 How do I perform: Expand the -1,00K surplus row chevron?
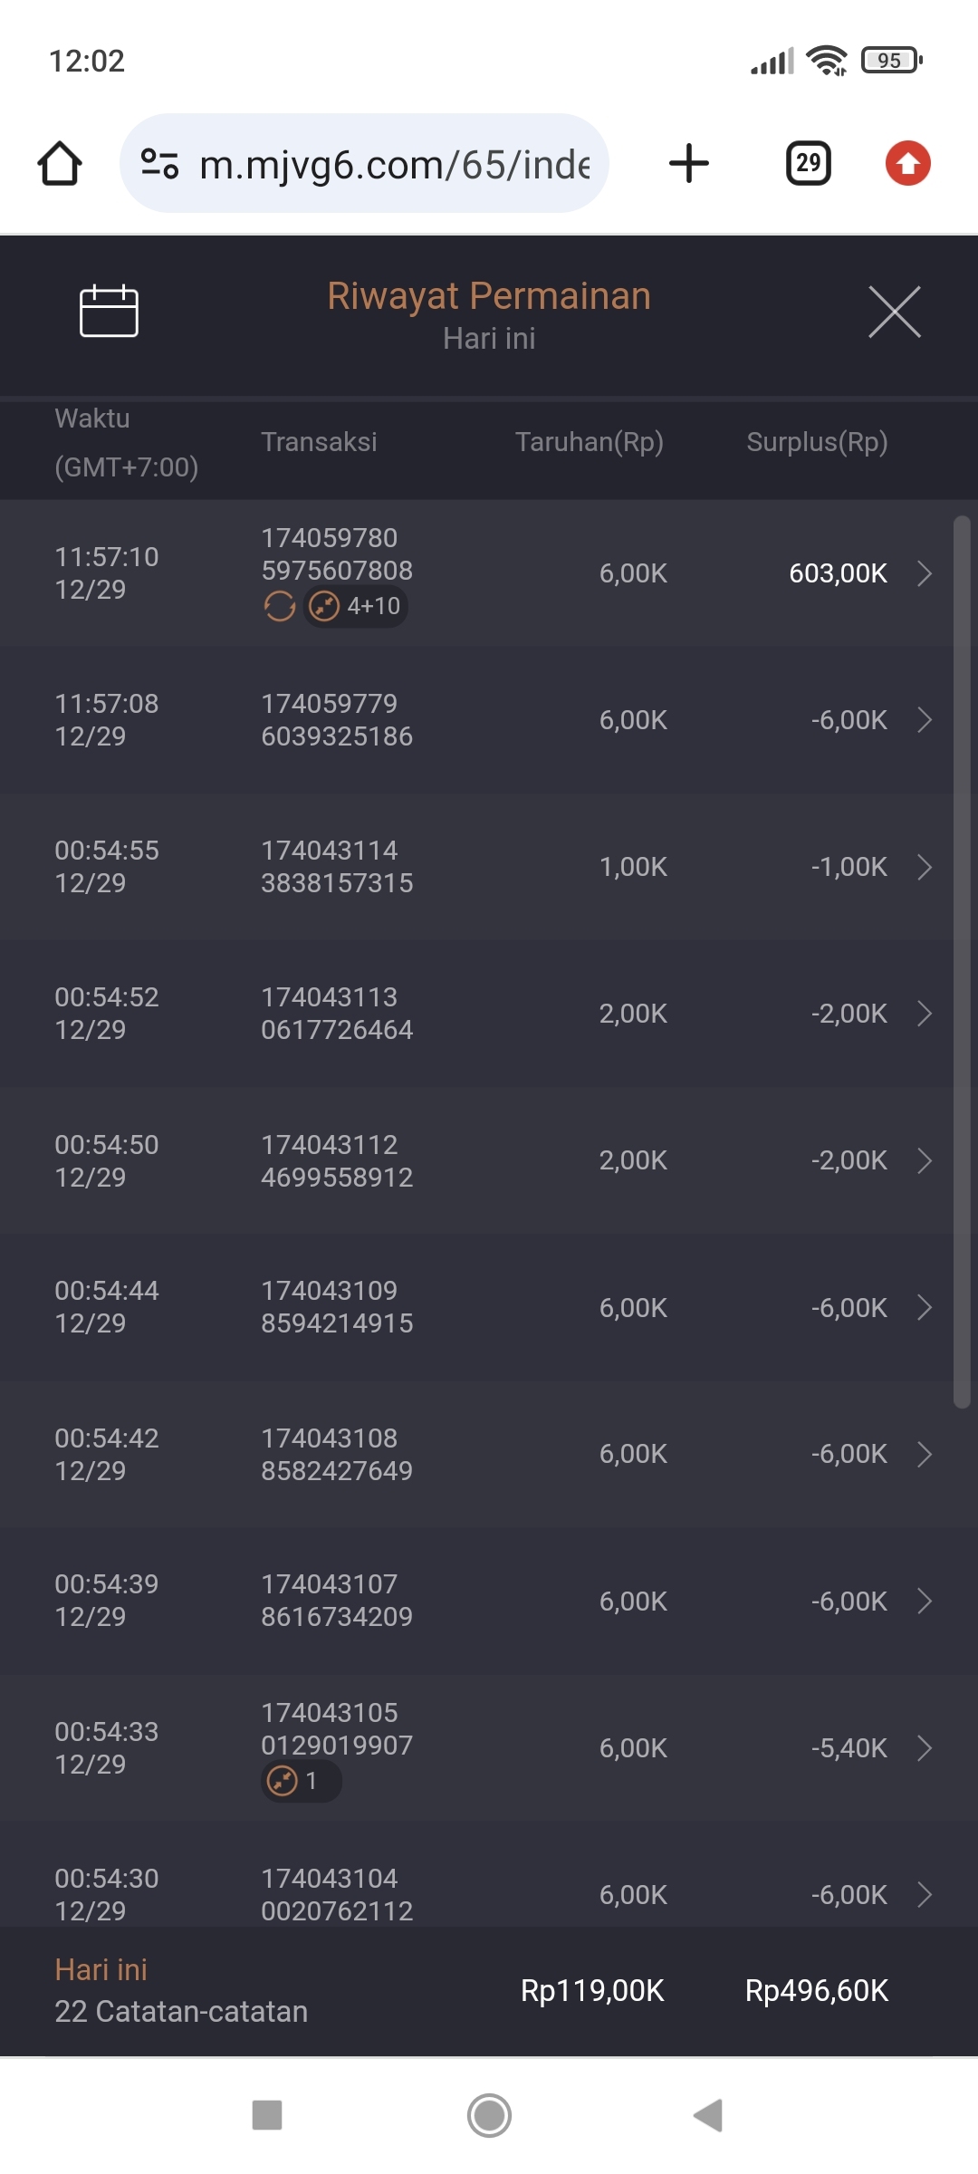924,867
